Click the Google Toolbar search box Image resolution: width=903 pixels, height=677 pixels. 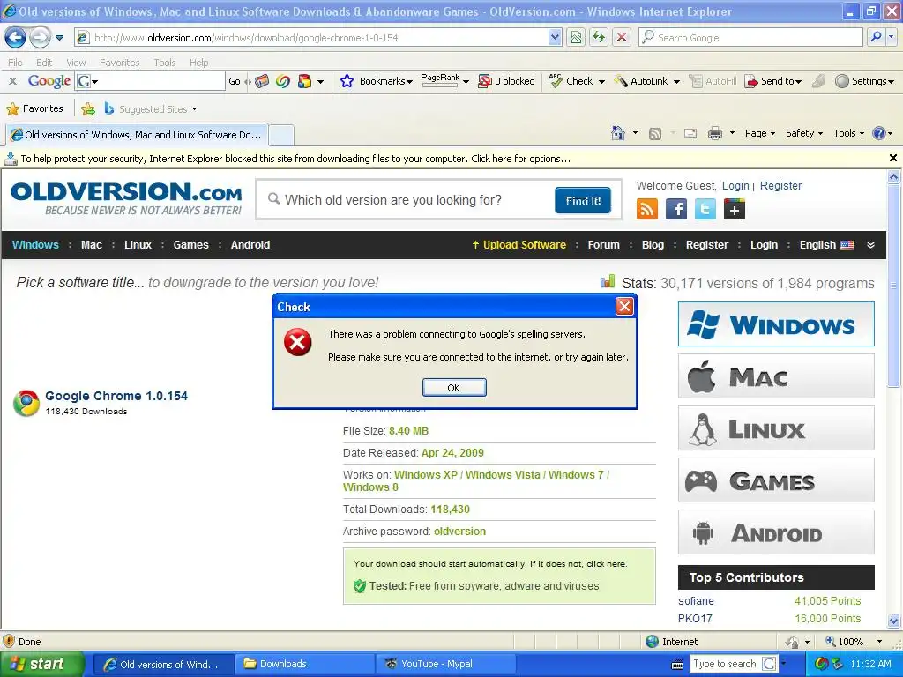pos(150,81)
